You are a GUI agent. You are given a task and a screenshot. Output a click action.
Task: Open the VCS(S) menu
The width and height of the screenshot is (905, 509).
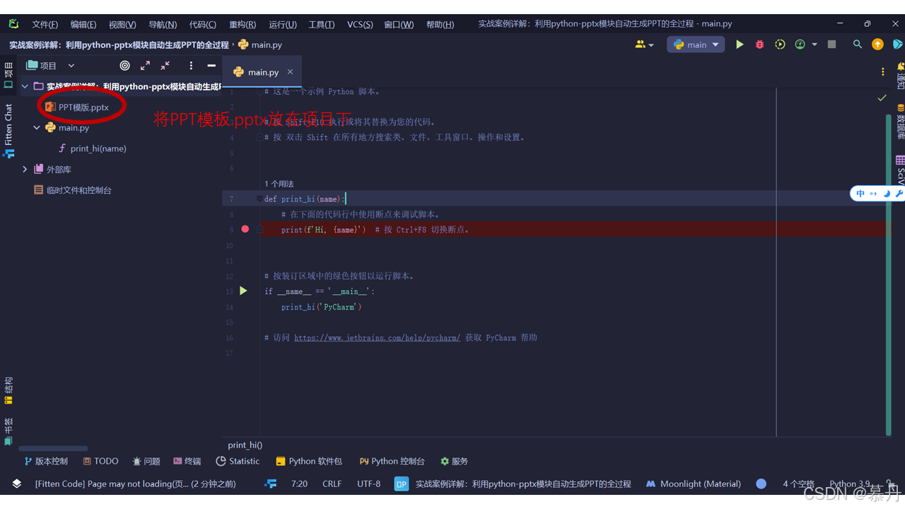click(x=360, y=24)
